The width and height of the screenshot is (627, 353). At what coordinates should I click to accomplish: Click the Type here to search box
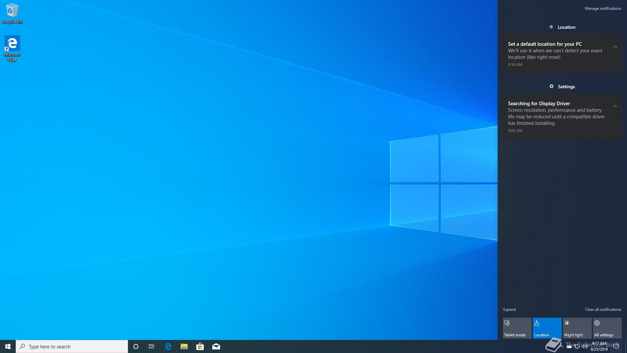[x=72, y=346]
